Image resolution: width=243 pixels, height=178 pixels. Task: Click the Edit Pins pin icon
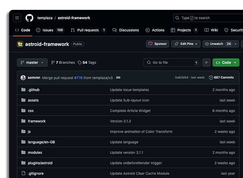coord(176,44)
